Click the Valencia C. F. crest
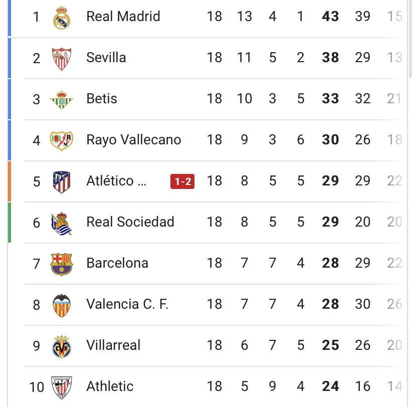 tap(62, 305)
